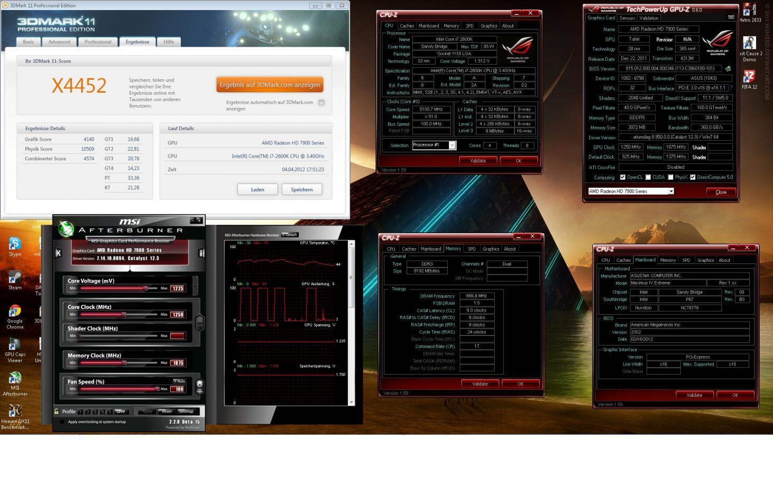Click Close button in GPU-Z

click(721, 192)
